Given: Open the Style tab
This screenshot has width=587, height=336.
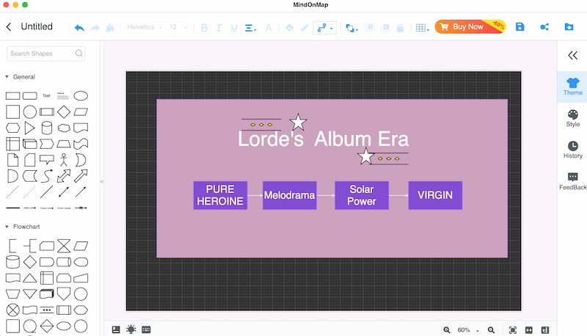Looking at the screenshot, I should tap(573, 118).
